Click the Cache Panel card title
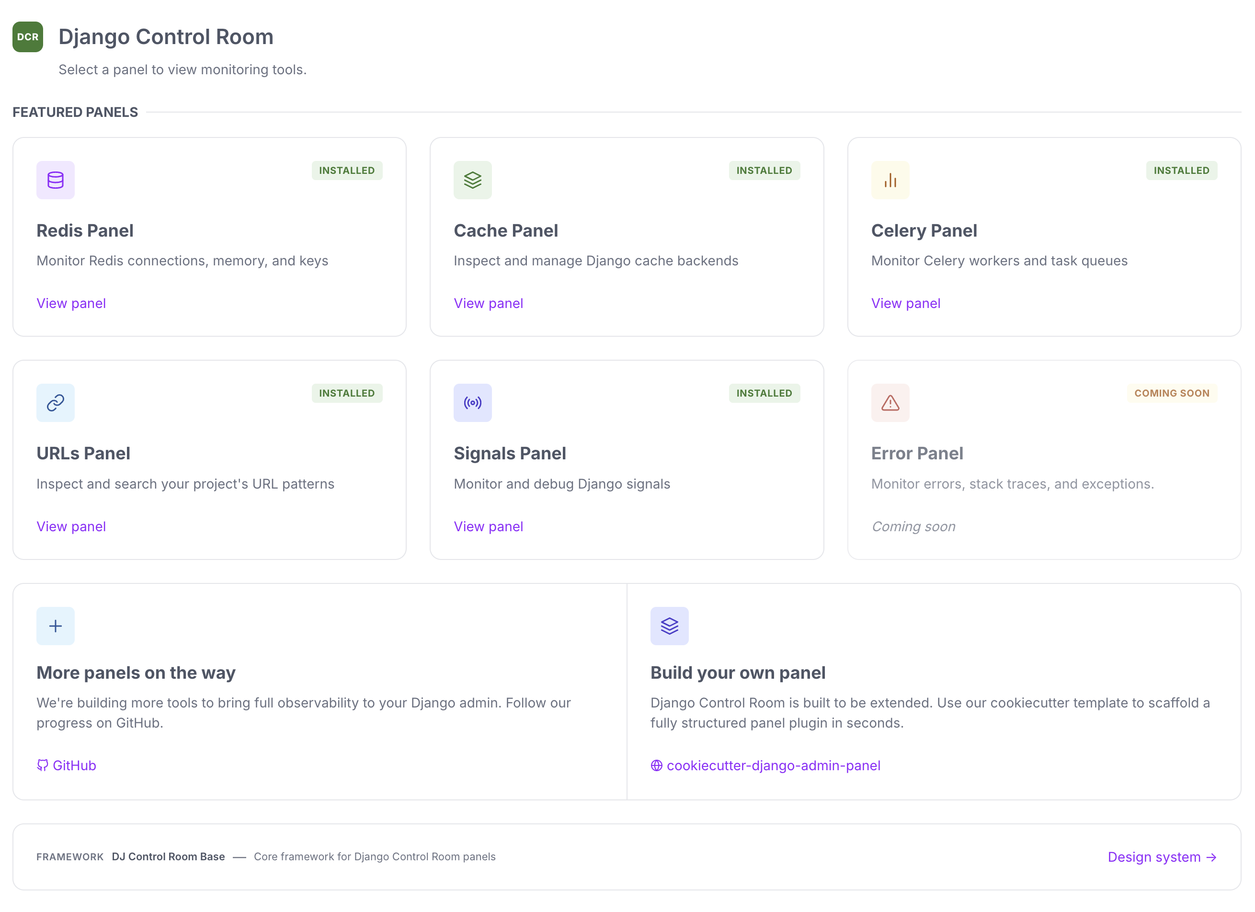This screenshot has width=1255, height=912. (x=506, y=231)
